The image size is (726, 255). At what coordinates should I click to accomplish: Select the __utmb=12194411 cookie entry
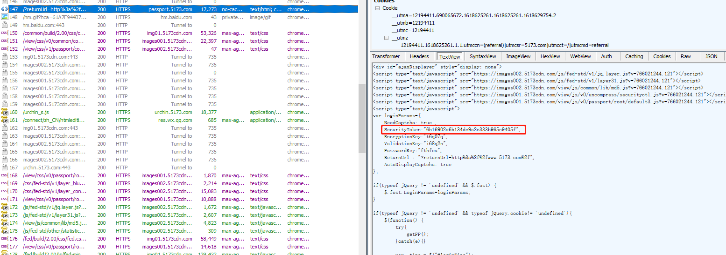pos(413,23)
